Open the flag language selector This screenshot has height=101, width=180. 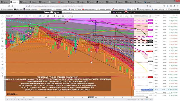(x=135, y=12)
